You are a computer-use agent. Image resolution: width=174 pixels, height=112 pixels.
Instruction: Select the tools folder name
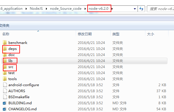click(x=12, y=79)
